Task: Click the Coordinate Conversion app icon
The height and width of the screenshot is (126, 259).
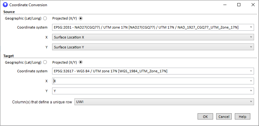Action: pos(5,5)
